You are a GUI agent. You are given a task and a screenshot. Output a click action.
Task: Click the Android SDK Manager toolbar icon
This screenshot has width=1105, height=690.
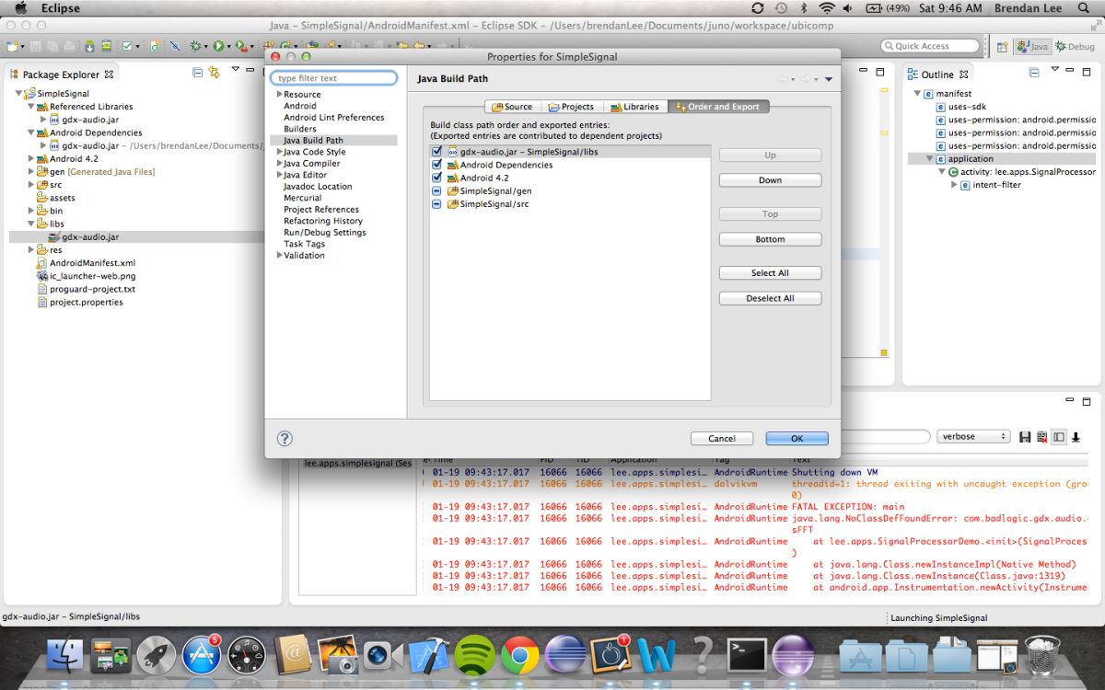click(90, 46)
